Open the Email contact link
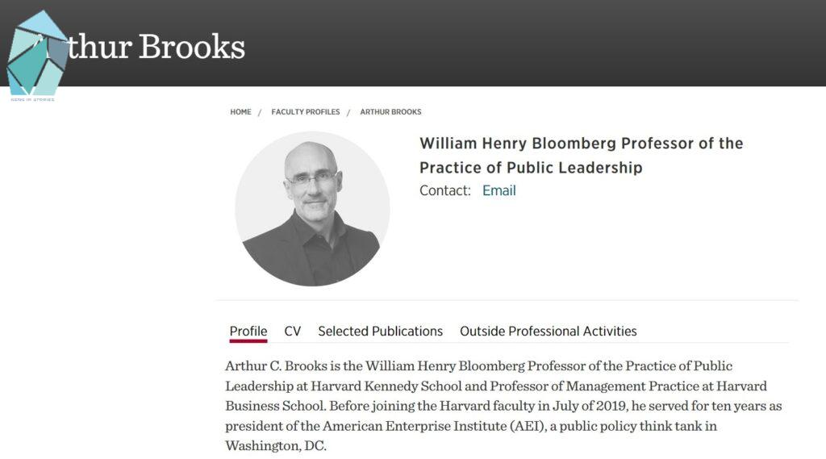Image resolution: width=826 pixels, height=459 pixels. pyautogui.click(x=499, y=191)
